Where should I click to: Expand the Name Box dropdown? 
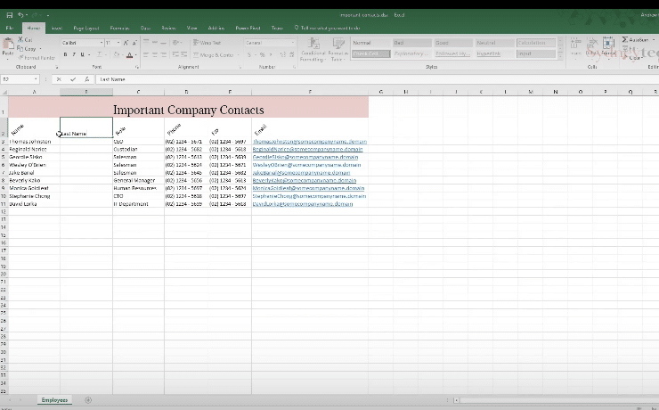pos(36,79)
